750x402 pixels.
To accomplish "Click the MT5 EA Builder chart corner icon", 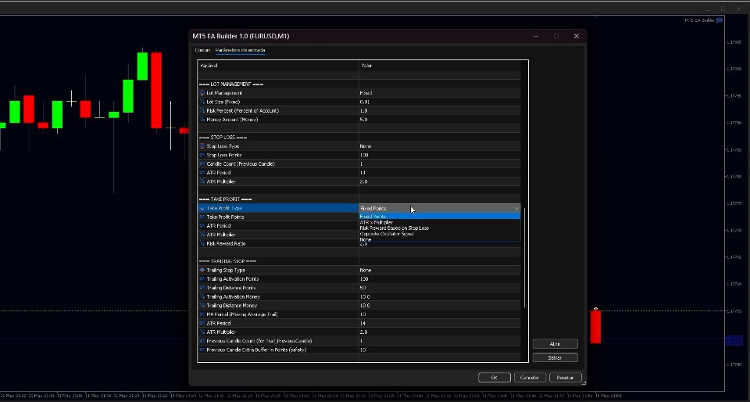I will tap(720, 20).
